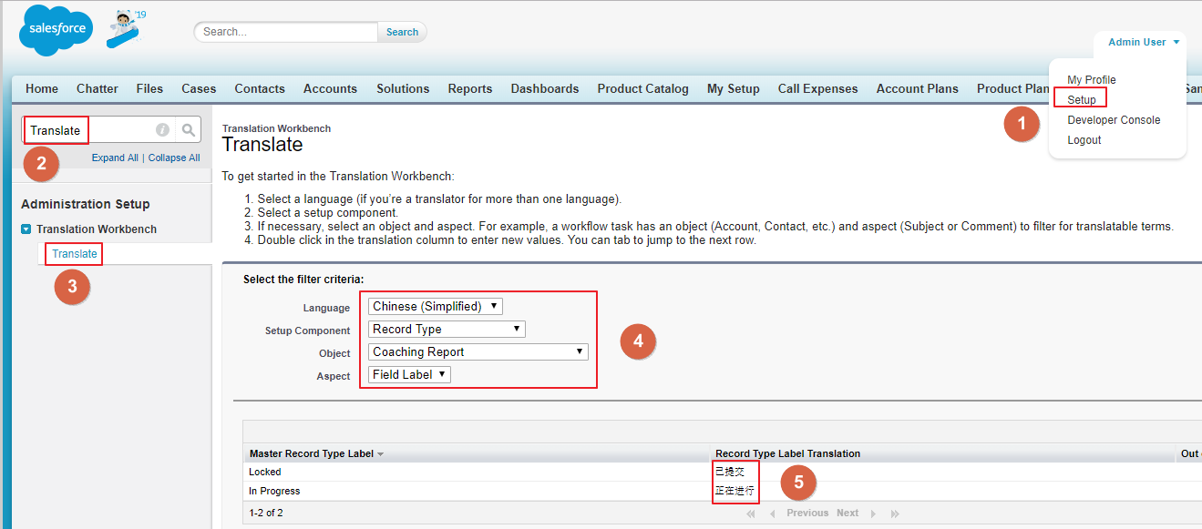Click the Translate link in sidebar
Viewport: 1202px width, 529px height.
(x=75, y=254)
